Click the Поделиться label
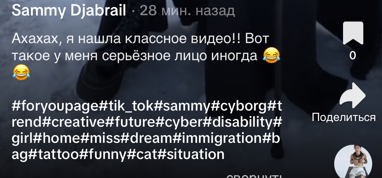Viewport: 382px width, 178px height. point(344,118)
